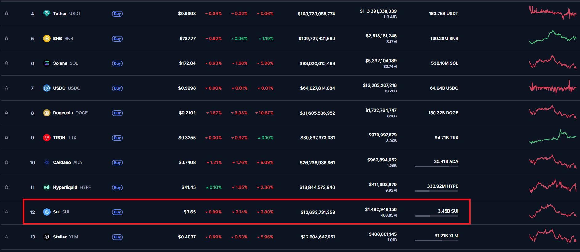Toggle watchlist star for Stellar

pyautogui.click(x=6, y=237)
